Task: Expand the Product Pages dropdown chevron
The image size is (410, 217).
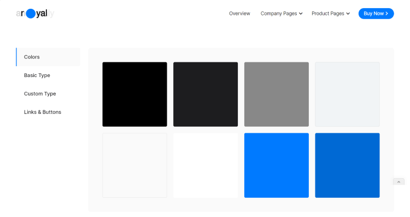Action: [x=348, y=14]
